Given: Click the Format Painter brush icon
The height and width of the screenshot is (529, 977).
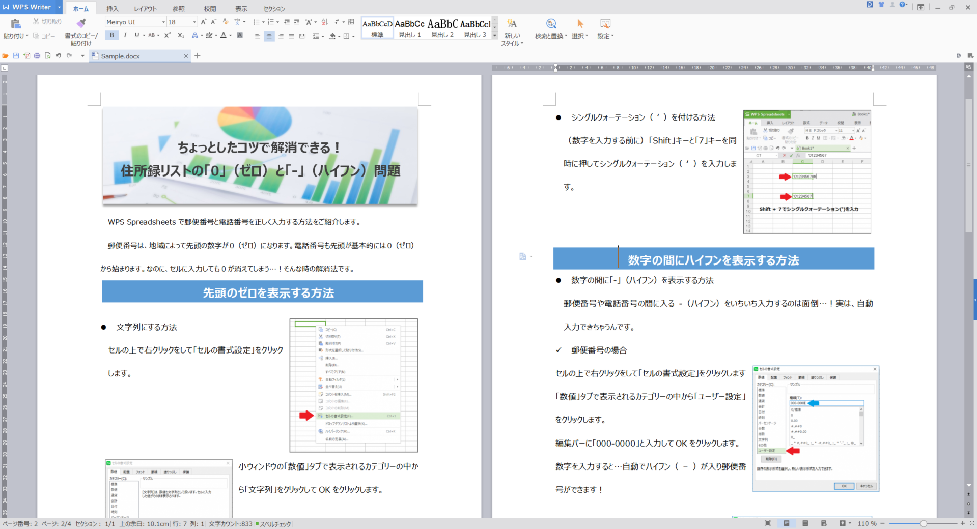Looking at the screenshot, I should click(x=81, y=23).
